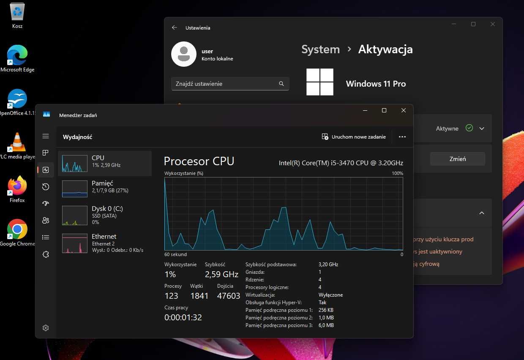Click Uruchom nowe zadanie button
The height and width of the screenshot is (360, 524).
point(354,137)
